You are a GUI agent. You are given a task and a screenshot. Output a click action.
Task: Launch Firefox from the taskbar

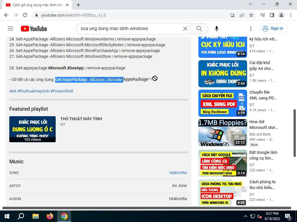(50, 216)
